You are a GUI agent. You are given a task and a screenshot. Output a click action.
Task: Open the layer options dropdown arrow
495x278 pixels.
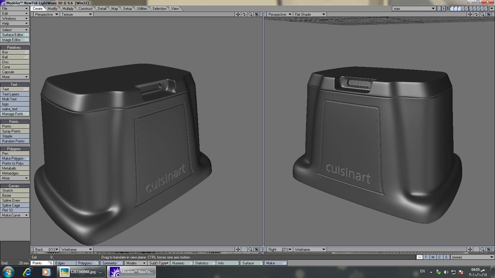click(x=492, y=9)
